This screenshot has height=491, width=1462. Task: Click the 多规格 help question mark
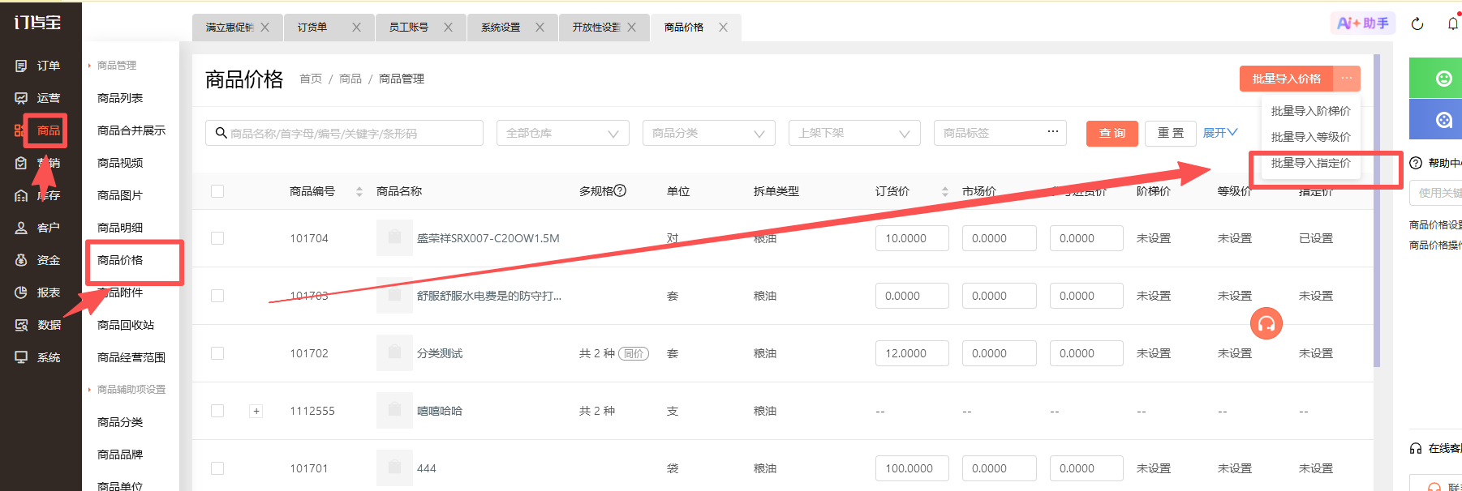coord(620,191)
